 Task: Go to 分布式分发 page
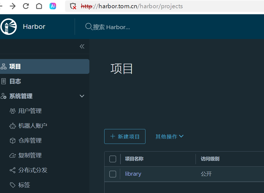pyautogui.click(x=33, y=170)
